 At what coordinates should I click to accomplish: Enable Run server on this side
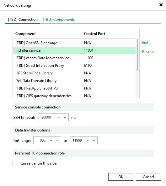click(x=15, y=163)
